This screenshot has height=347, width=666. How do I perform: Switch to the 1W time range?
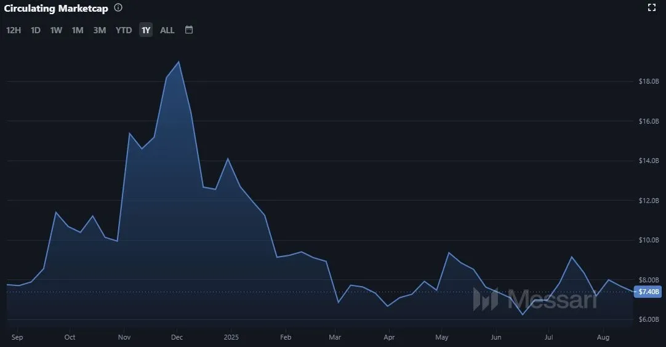click(x=56, y=30)
